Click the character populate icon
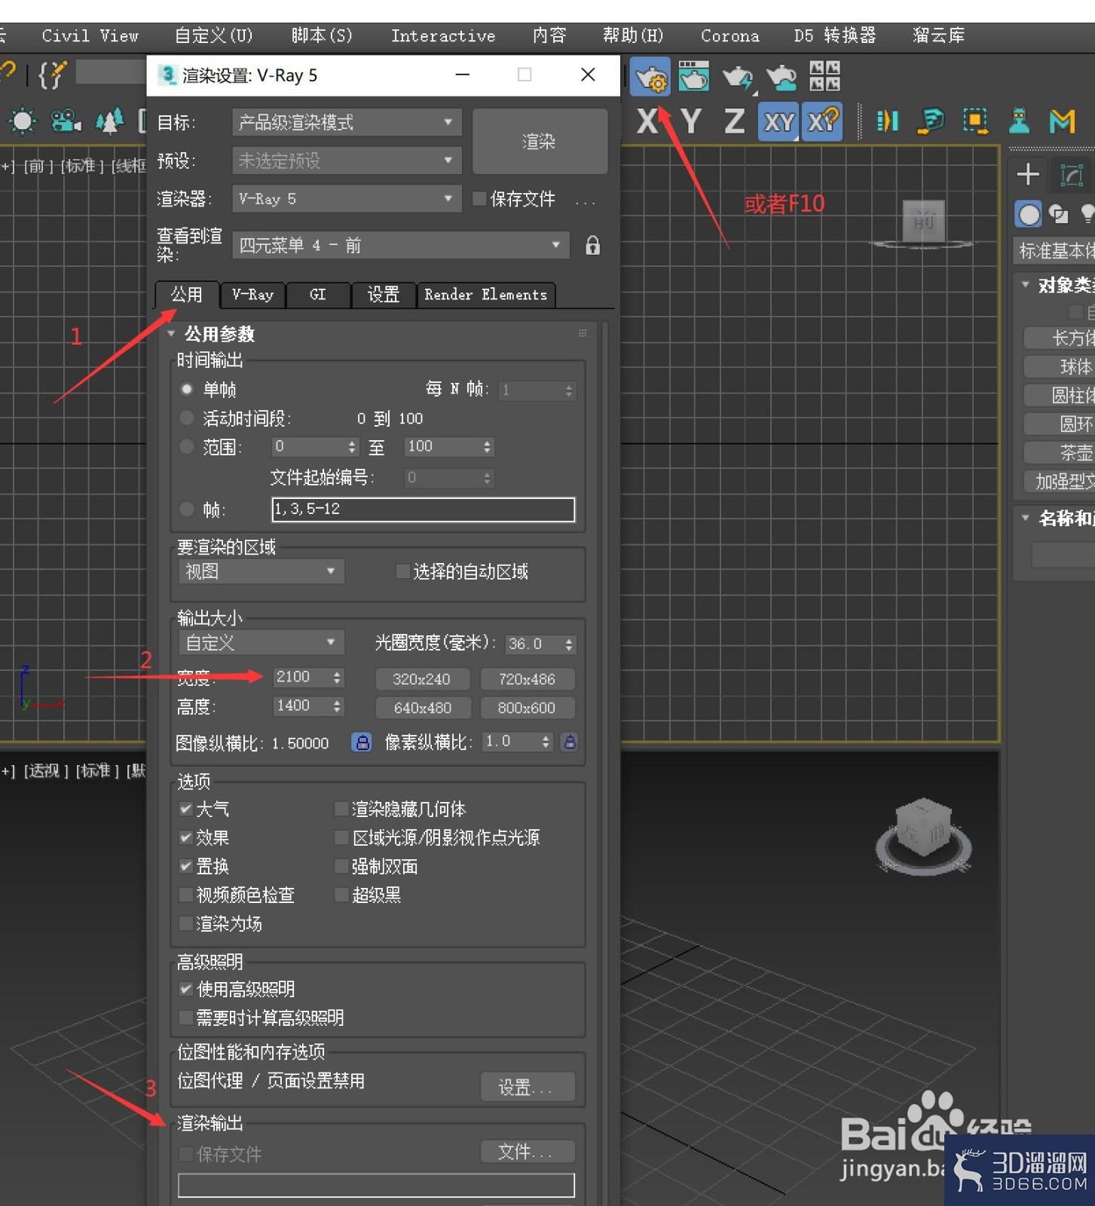The image size is (1095, 1206). point(1019,121)
